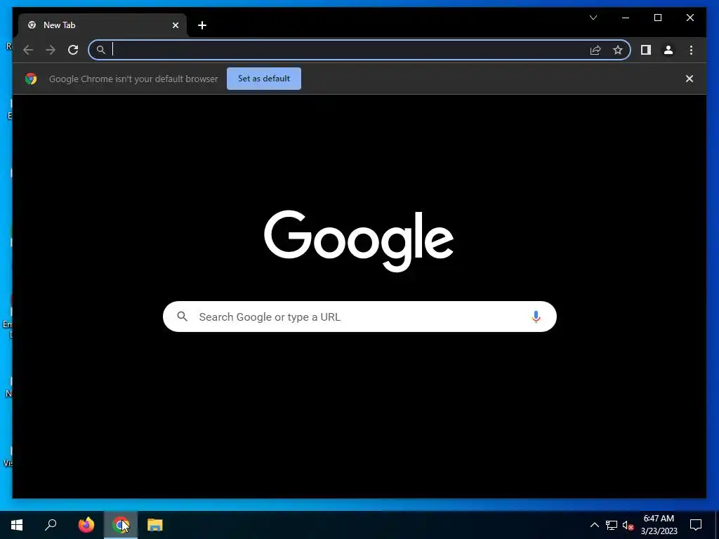Image resolution: width=719 pixels, height=539 pixels.
Task: Click the Search Google or type a URL box
Action: (x=359, y=317)
